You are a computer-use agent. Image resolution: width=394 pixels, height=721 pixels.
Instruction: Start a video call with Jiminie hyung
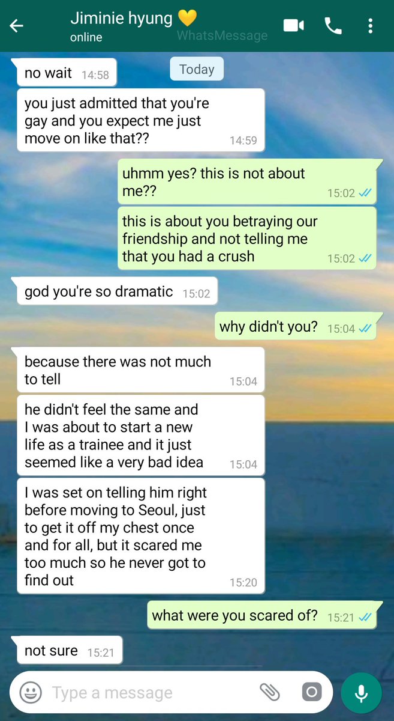click(294, 25)
